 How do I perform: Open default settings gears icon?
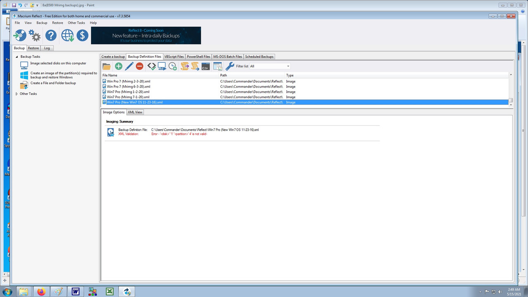click(35, 36)
